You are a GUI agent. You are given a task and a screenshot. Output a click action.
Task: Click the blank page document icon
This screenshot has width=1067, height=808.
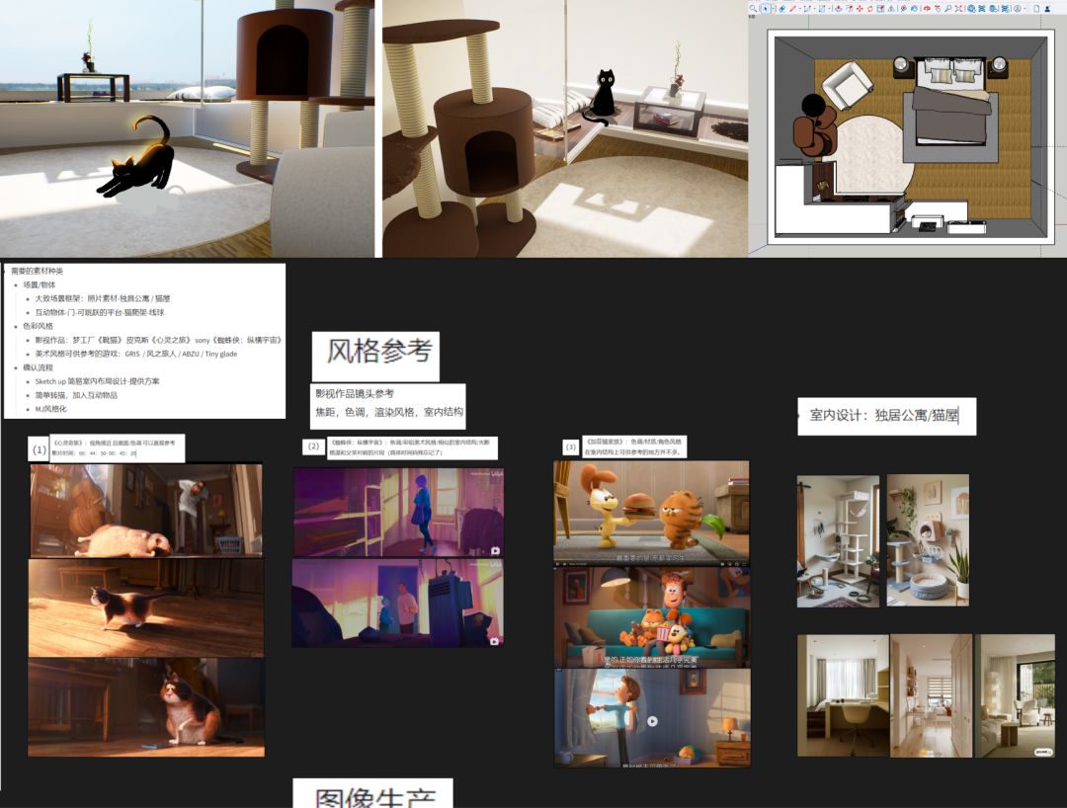[1037, 9]
